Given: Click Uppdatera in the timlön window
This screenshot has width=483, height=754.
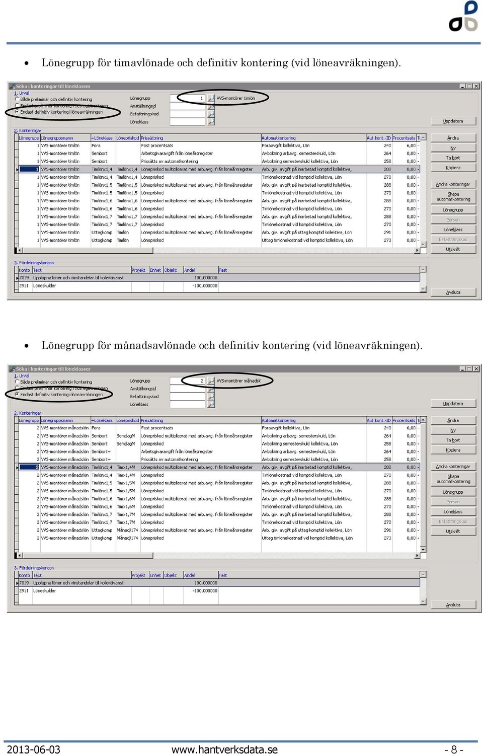Looking at the screenshot, I should point(453,121).
